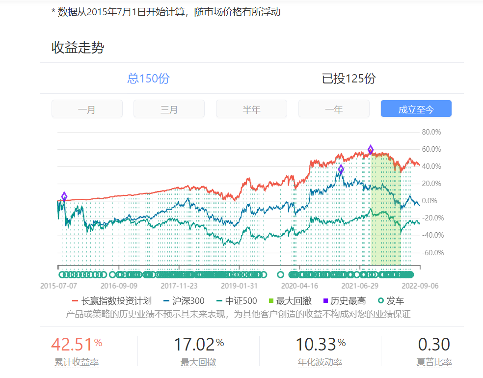Click the underlined 累计收益率 label

77,363
